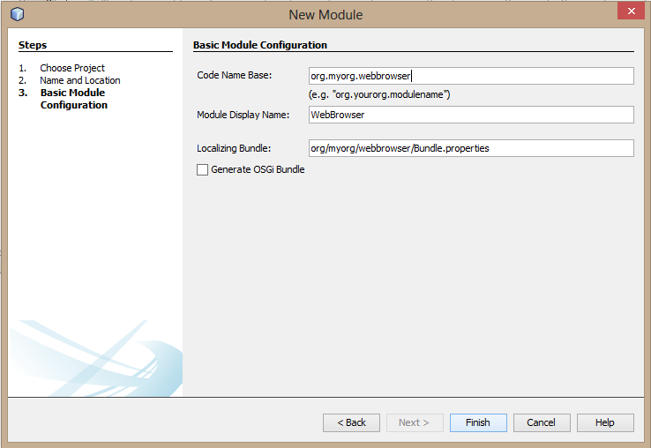Click the Localizing Bundle label

point(233,148)
